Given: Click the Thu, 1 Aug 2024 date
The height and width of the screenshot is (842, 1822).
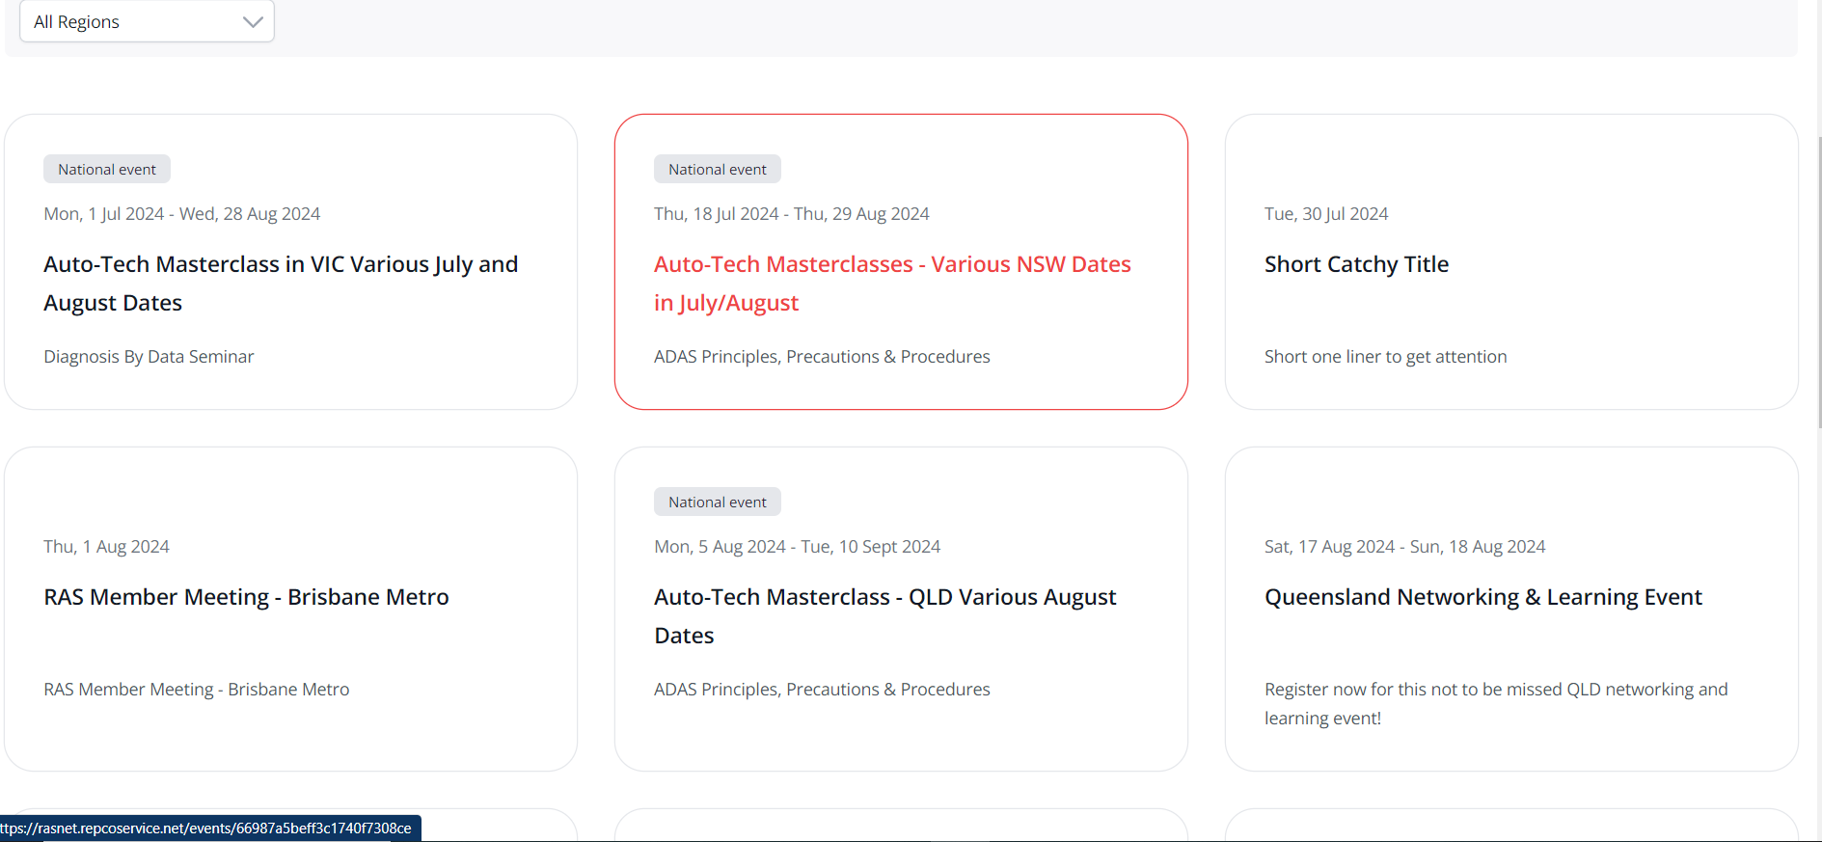Looking at the screenshot, I should point(106,547).
